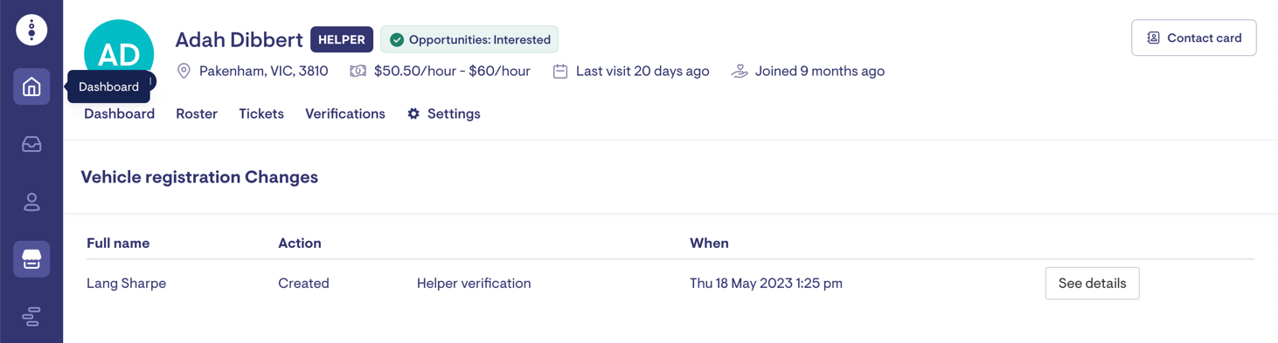Open the workflow steps sidebar icon
The height and width of the screenshot is (343, 1278).
click(x=31, y=317)
